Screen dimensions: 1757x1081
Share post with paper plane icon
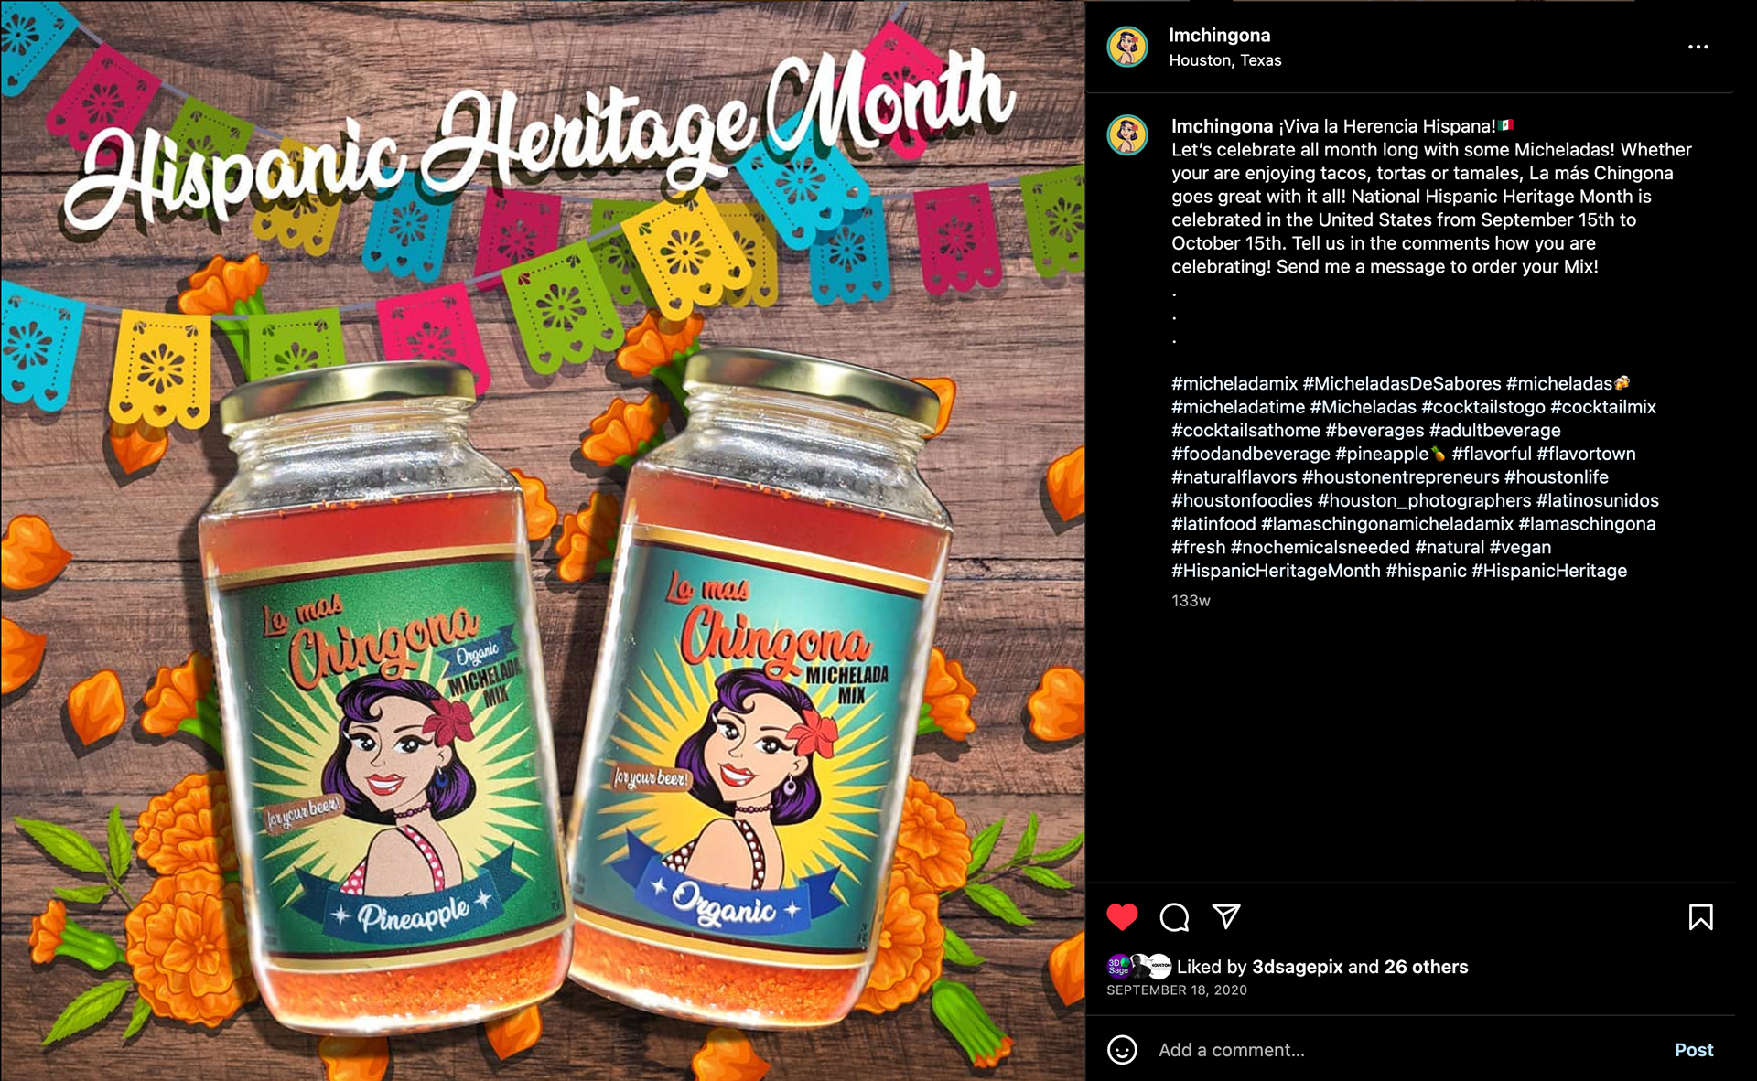1226,915
